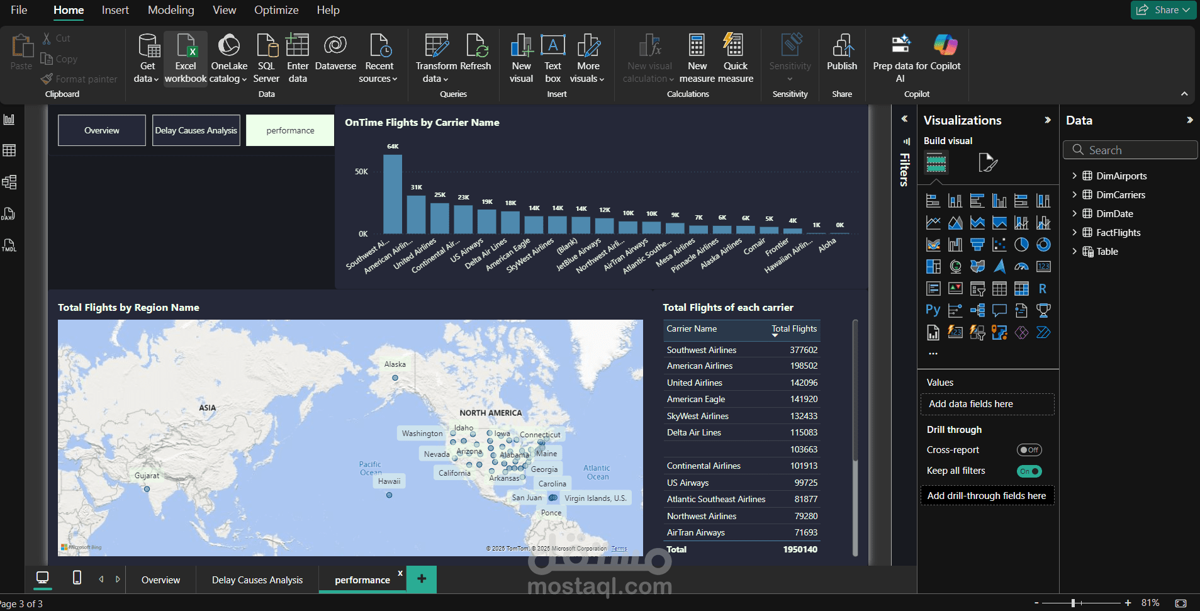
Task: Select the scatter chart visual
Action: (999, 245)
